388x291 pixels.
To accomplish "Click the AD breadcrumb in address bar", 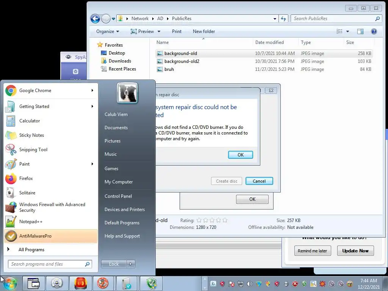I will tap(160, 19).
